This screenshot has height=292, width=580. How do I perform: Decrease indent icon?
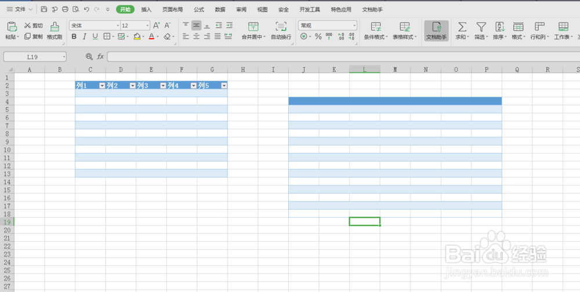click(219, 25)
